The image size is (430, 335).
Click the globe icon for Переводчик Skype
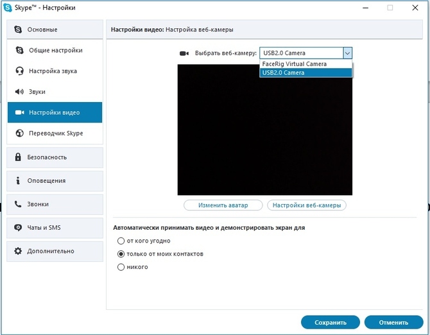click(19, 133)
